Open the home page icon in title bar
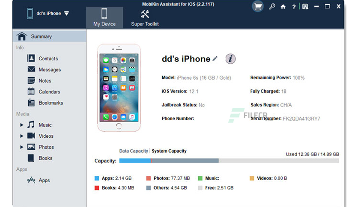Image resolution: width=358 pixels, height=207 pixels. (283, 6)
